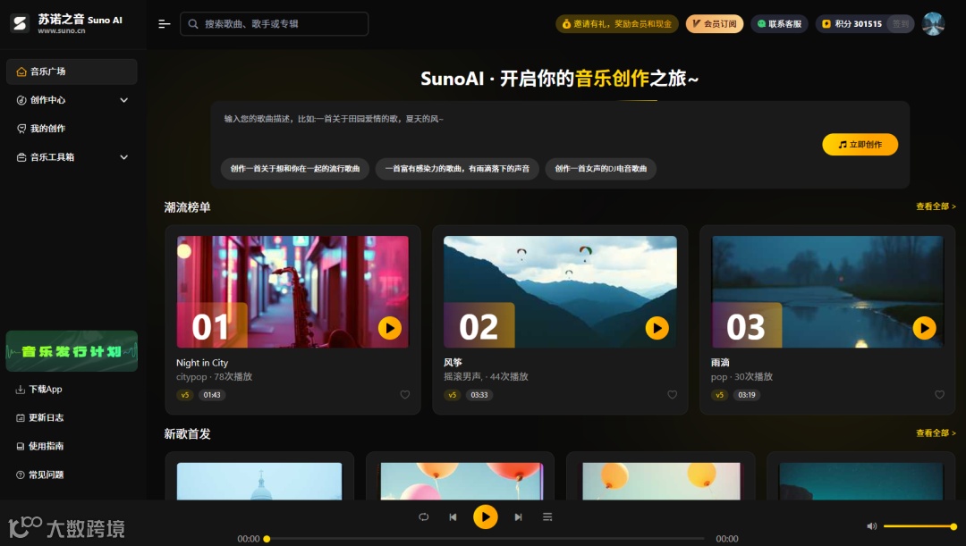Viewport: 966px width, 546px height.
Task: Expand the 音乐工具箱 chevron
Action: tap(123, 157)
